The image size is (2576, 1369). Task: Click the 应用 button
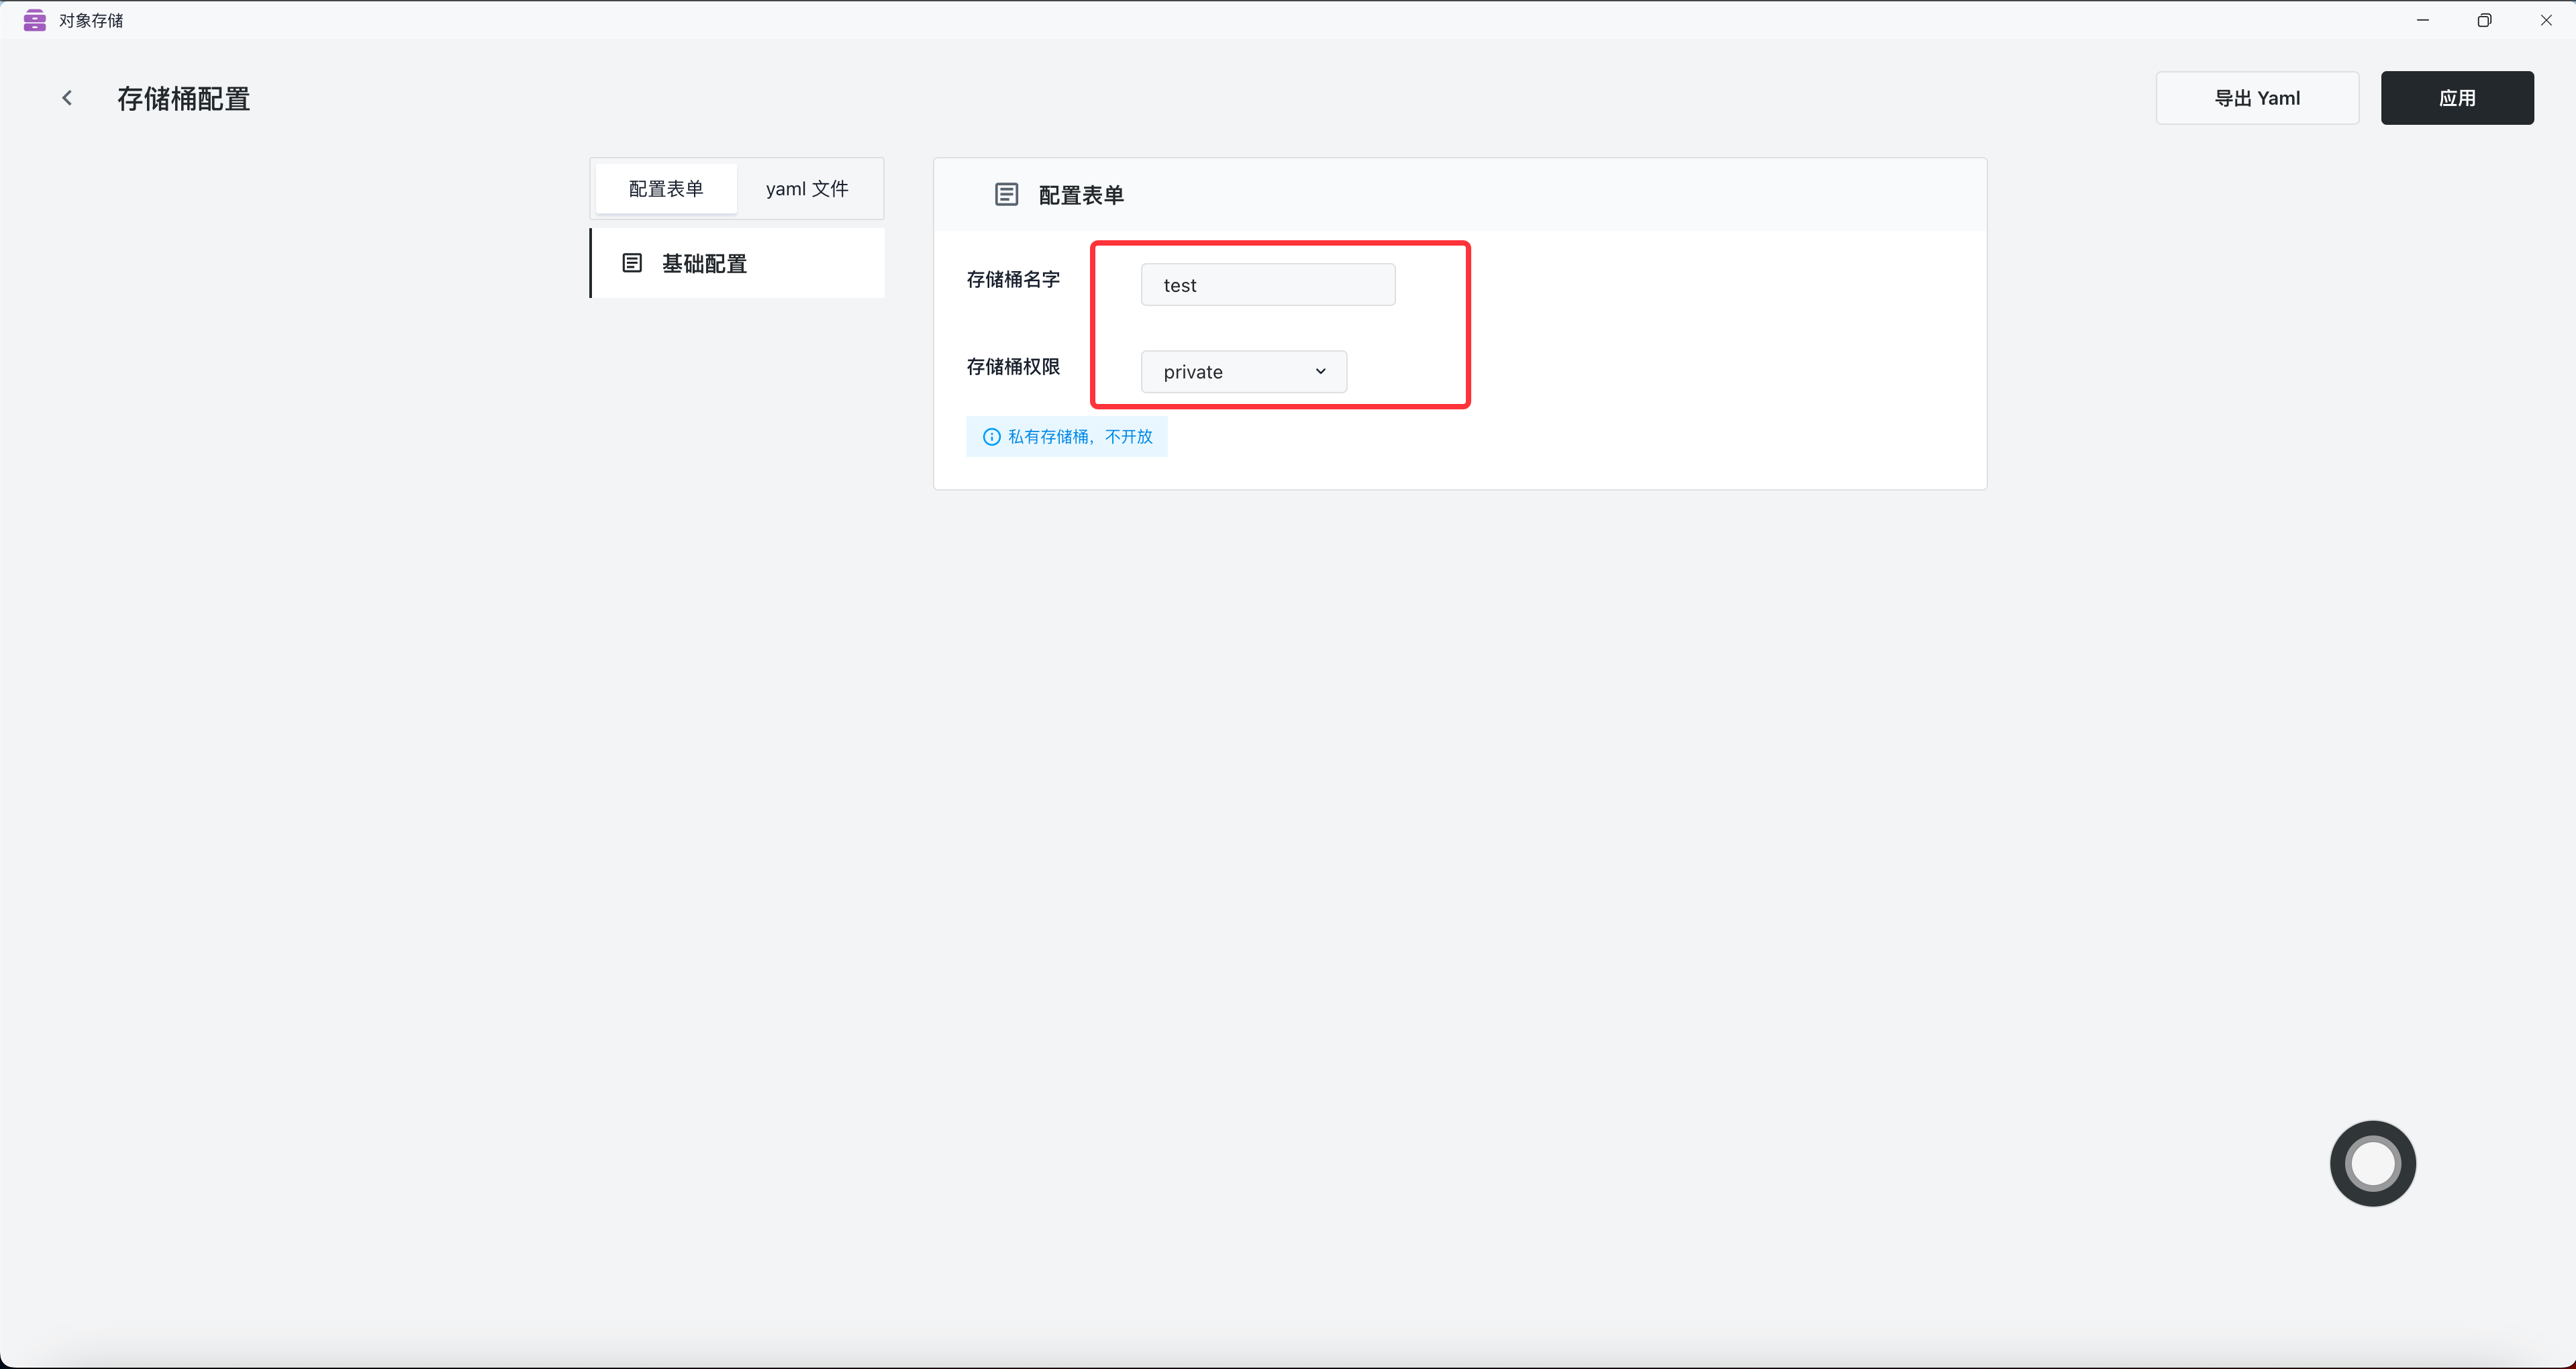pyautogui.click(x=2457, y=98)
